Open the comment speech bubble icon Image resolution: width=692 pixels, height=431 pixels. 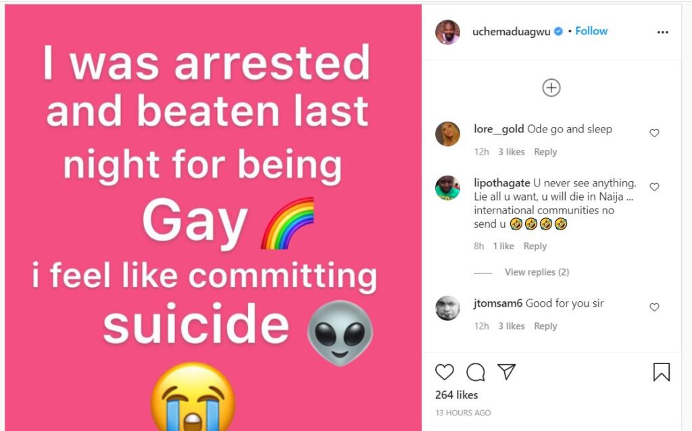click(x=476, y=372)
